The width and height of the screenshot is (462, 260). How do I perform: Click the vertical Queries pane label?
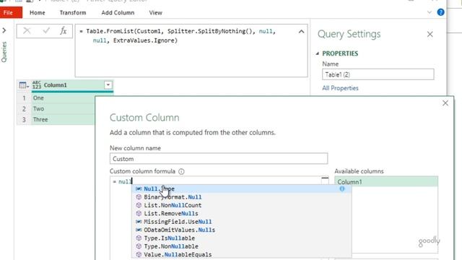point(4,52)
